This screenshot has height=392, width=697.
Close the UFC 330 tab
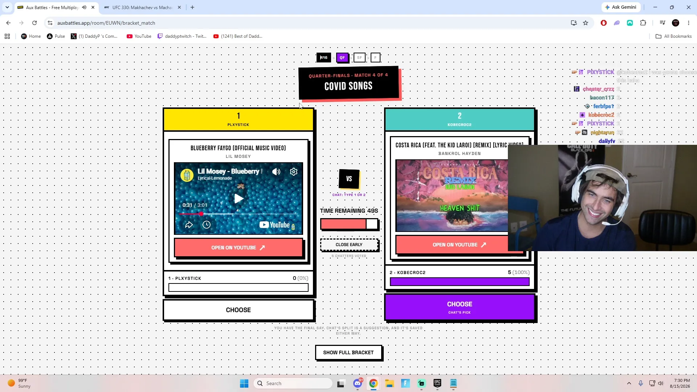179,7
